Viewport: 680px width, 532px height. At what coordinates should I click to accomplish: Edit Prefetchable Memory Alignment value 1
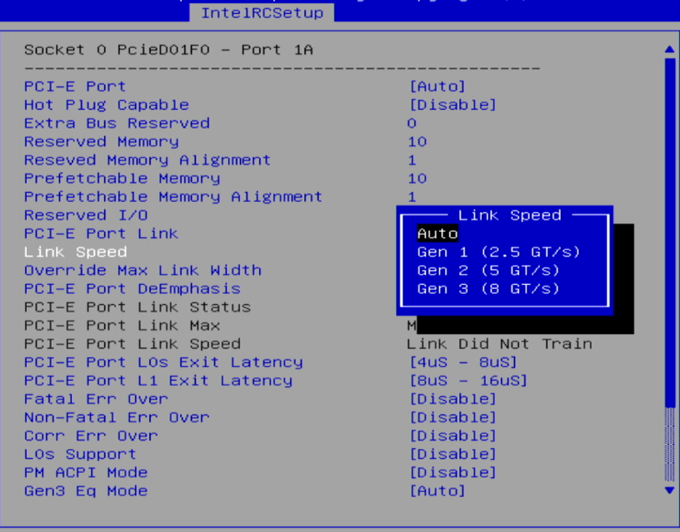tap(411, 197)
